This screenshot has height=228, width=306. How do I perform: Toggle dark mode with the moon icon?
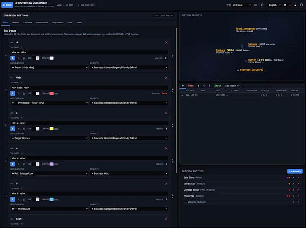[x=295, y=5]
